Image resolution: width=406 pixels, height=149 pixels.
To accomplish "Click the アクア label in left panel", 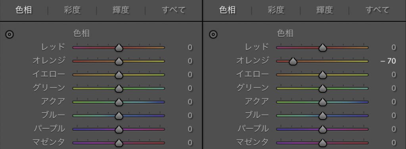I will [53, 102].
